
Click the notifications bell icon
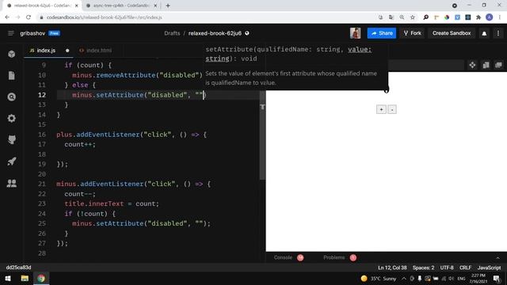click(484, 33)
